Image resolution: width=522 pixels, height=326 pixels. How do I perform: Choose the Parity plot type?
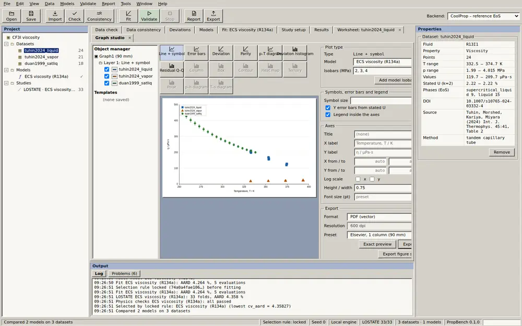tap(246, 53)
